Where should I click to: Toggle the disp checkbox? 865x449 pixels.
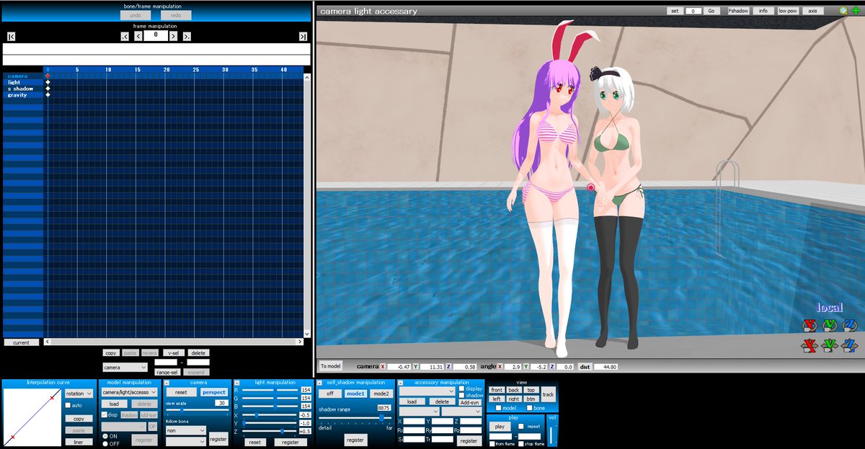pyautogui.click(x=104, y=415)
